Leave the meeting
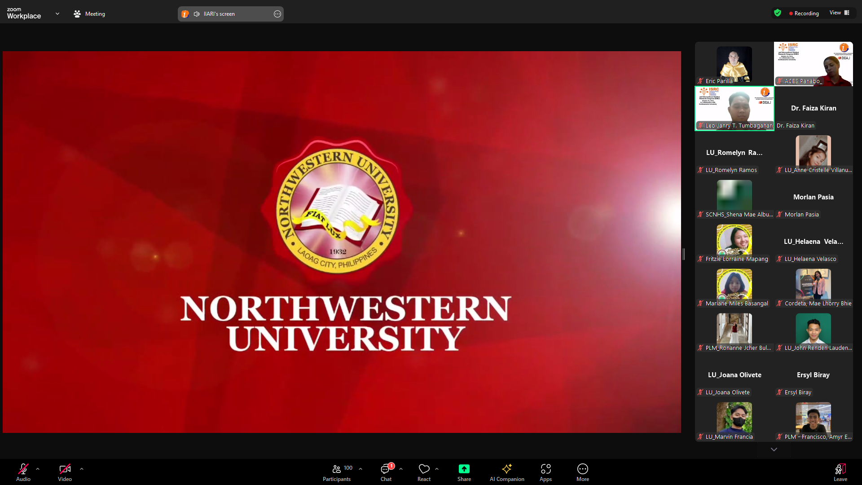This screenshot has width=862, height=485. 840,472
